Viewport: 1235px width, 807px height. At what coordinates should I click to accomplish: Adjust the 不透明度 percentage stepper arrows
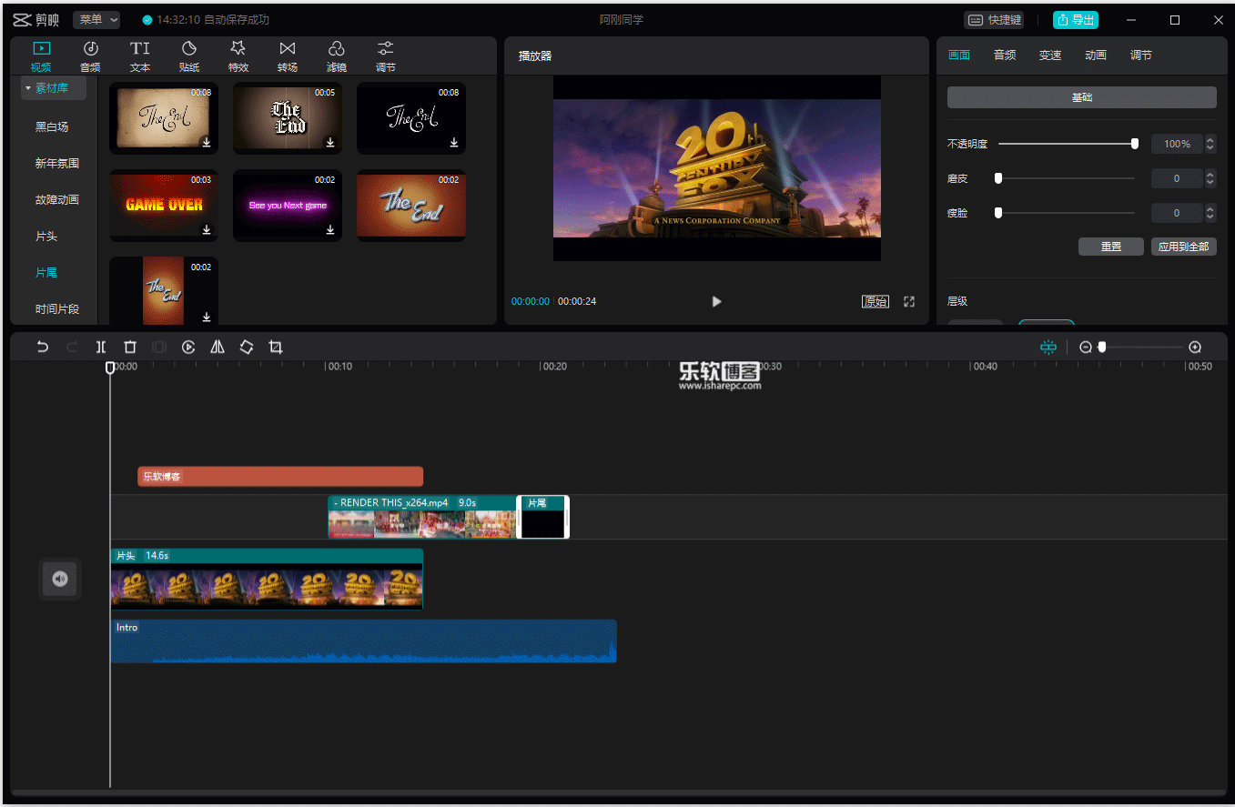tap(1210, 144)
